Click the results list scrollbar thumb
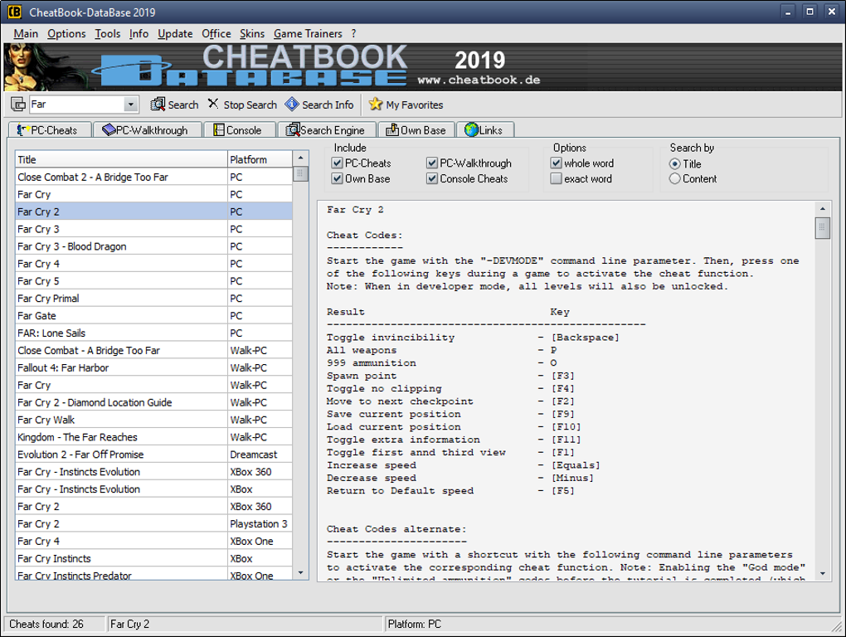Image resolution: width=846 pixels, height=637 pixels. tap(300, 173)
